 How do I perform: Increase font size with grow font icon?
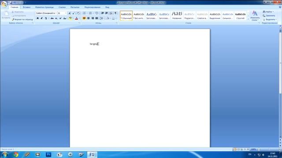[x=70, y=13]
